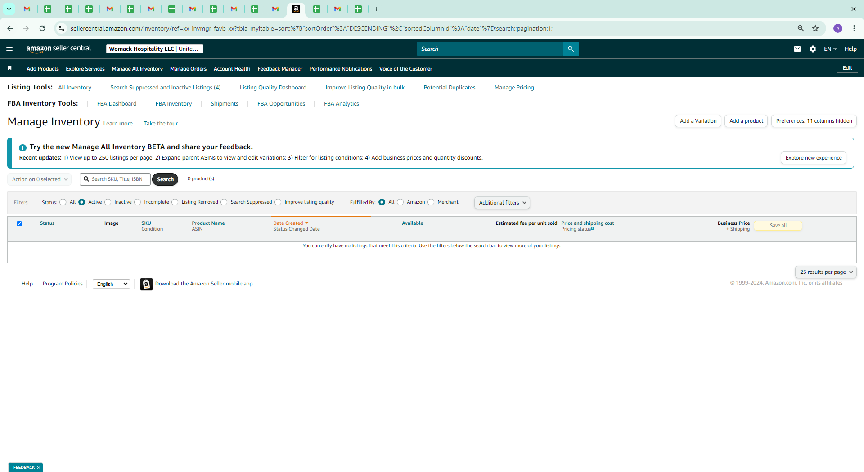Open the Chrome three-dot menu
Image resolution: width=864 pixels, height=472 pixels.
pos(854,28)
